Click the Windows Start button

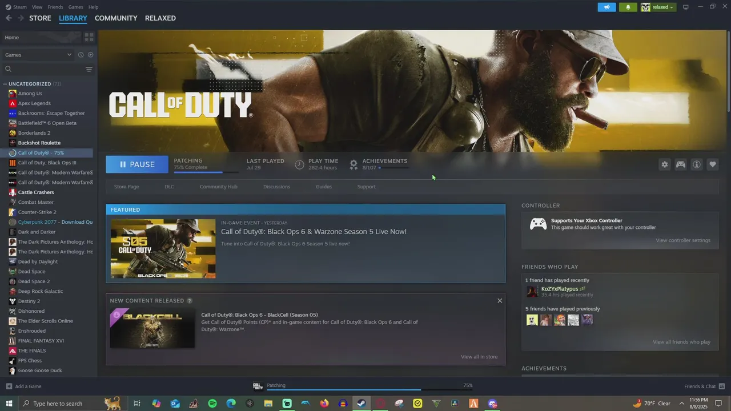[9, 404]
